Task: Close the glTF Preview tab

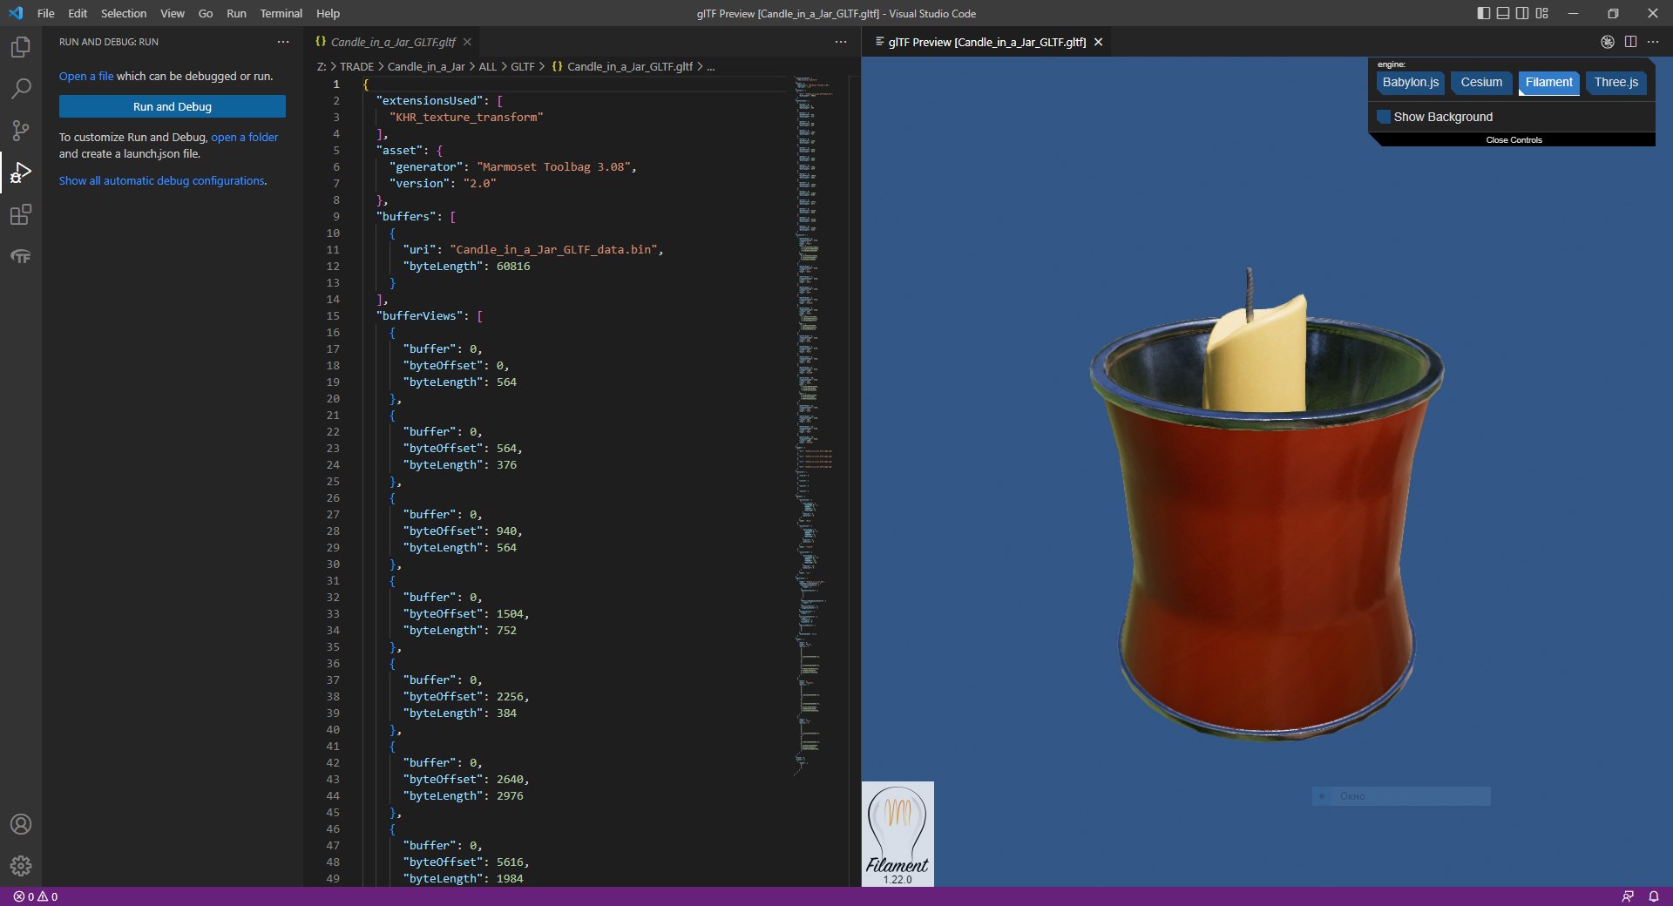Action: tap(1099, 42)
